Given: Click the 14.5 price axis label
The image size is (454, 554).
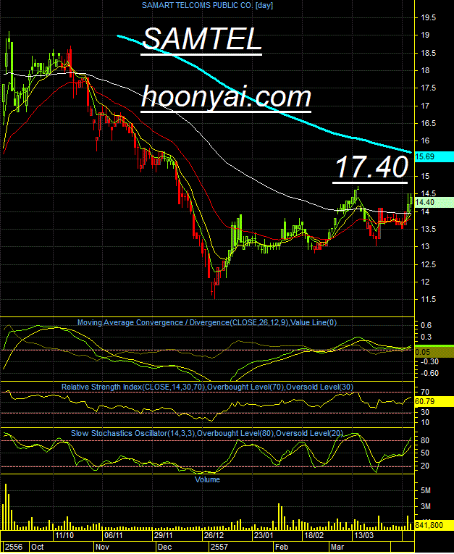Looking at the screenshot, I should tap(428, 193).
